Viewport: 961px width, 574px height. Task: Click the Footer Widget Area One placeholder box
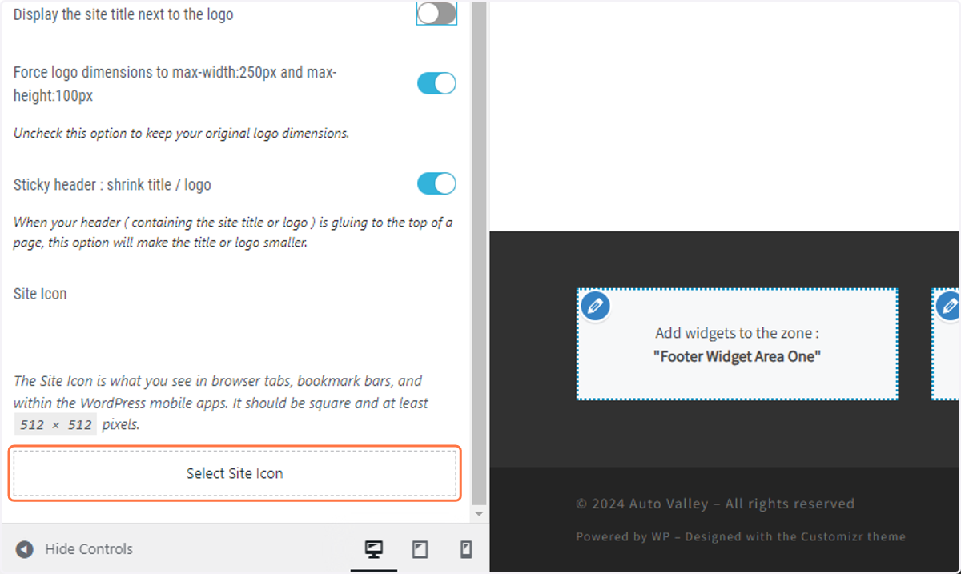coord(737,344)
